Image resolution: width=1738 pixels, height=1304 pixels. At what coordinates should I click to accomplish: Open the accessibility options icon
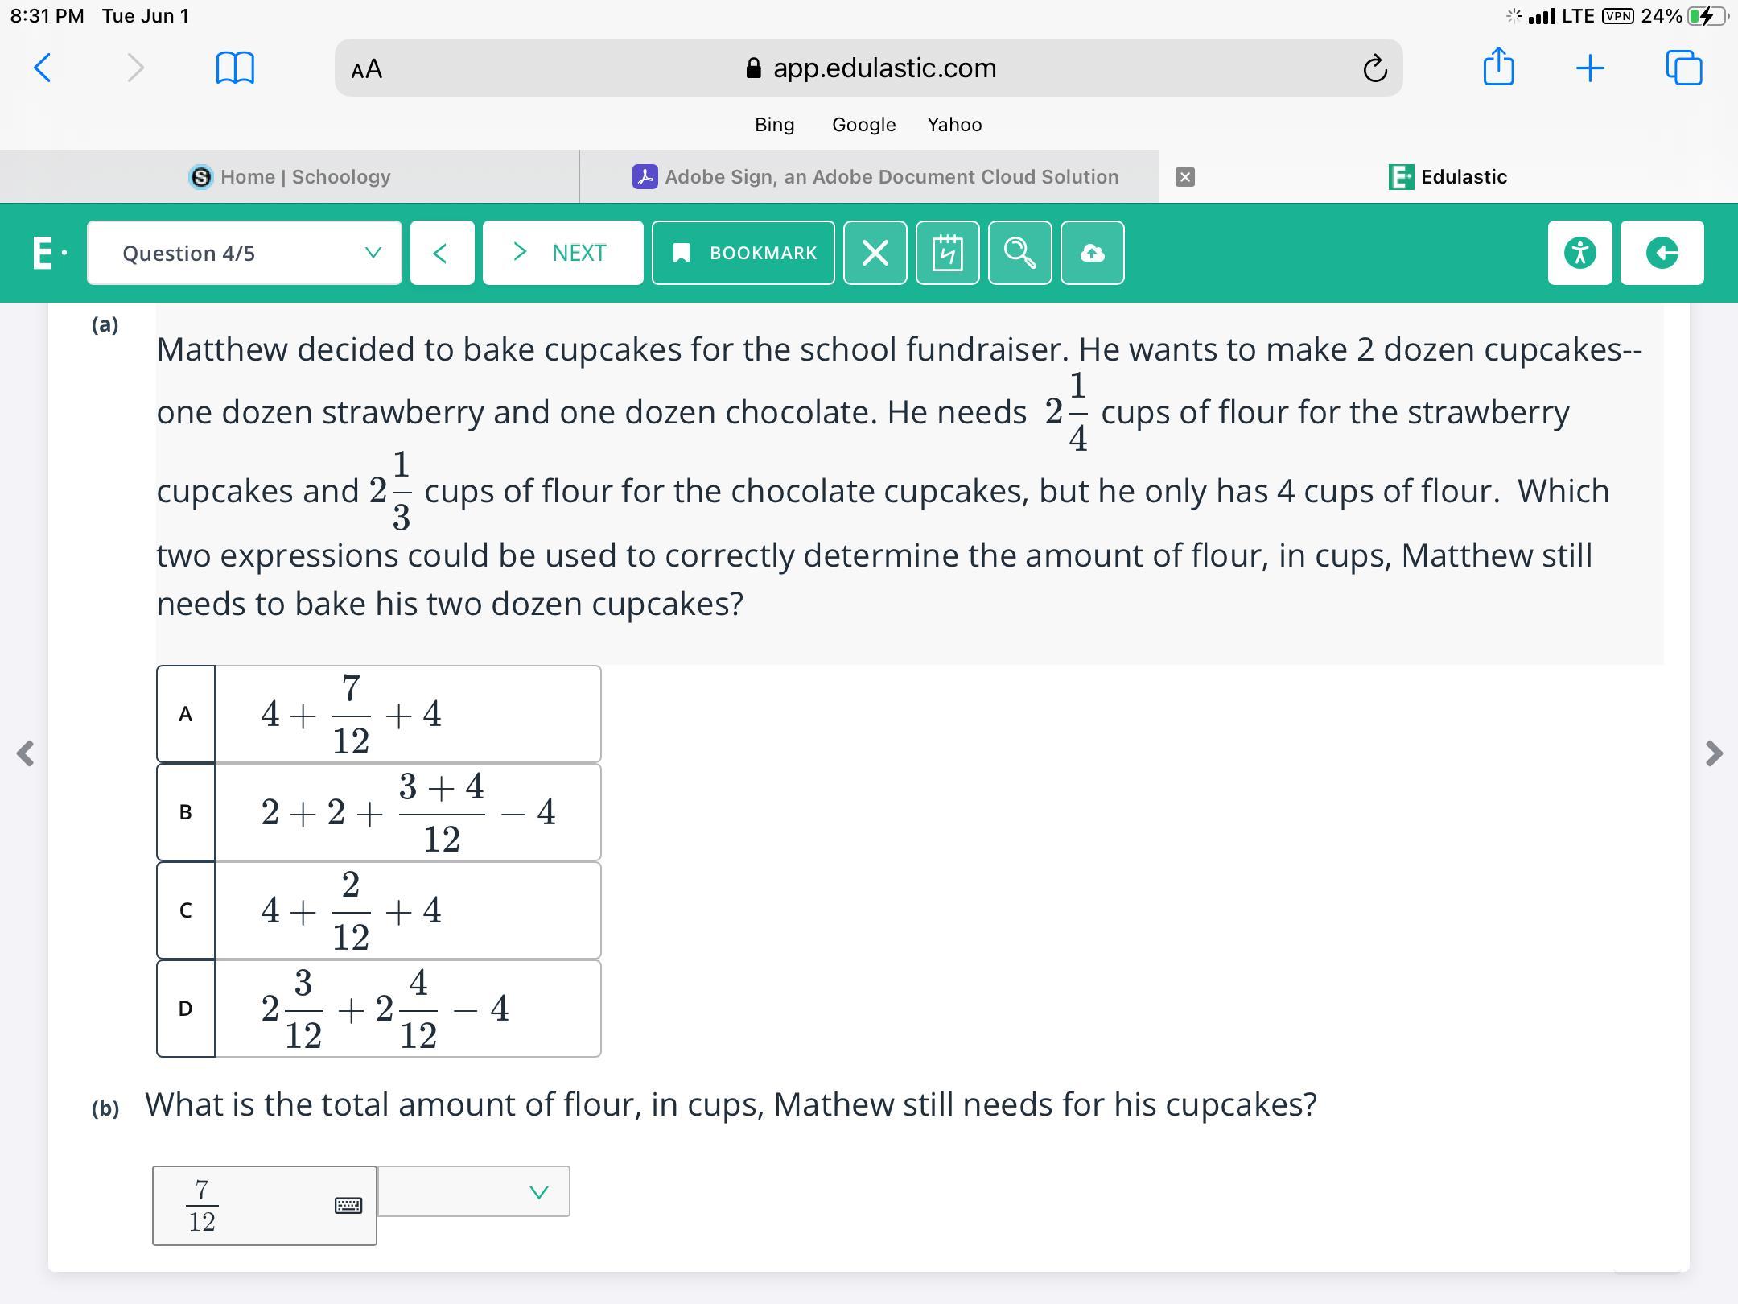[1579, 253]
